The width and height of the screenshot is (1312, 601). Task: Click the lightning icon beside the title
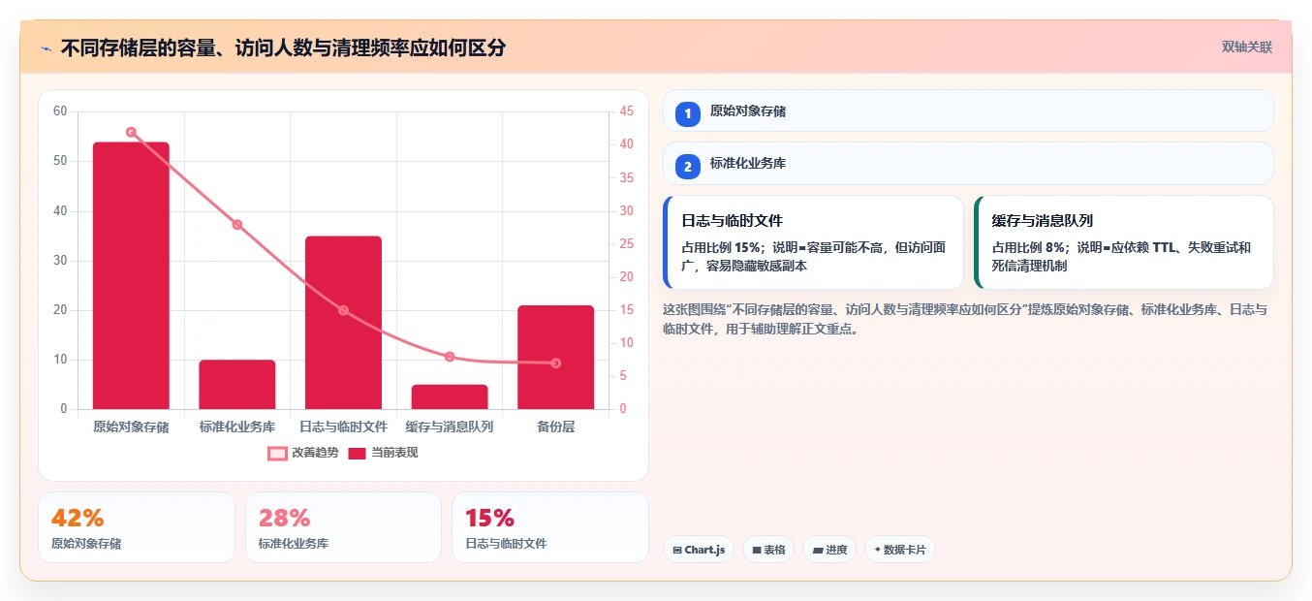(46, 48)
